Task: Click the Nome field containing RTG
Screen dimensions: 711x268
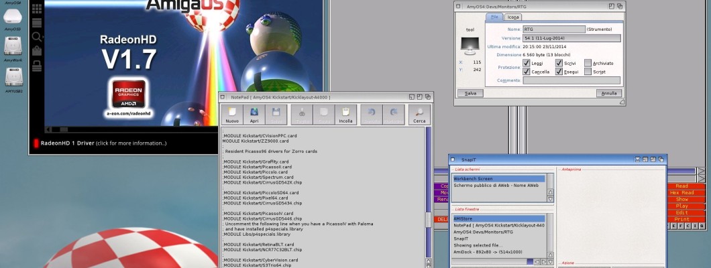Action: click(x=554, y=29)
